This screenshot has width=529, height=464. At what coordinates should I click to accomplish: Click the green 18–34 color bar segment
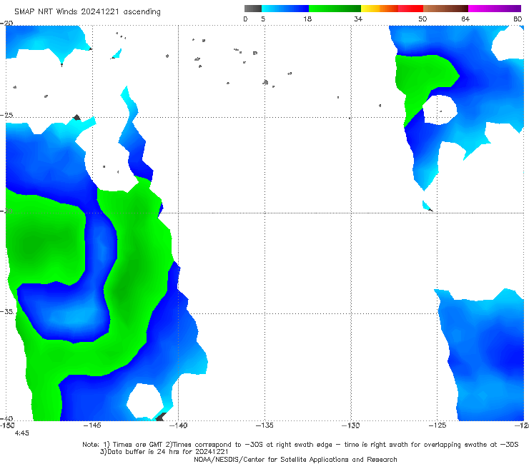[x=335, y=9]
